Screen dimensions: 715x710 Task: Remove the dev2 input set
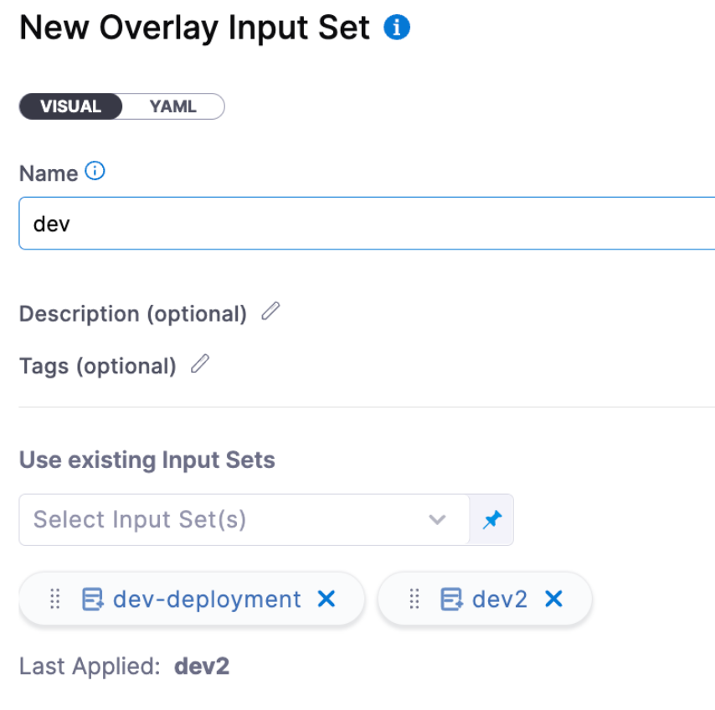pyautogui.click(x=553, y=599)
